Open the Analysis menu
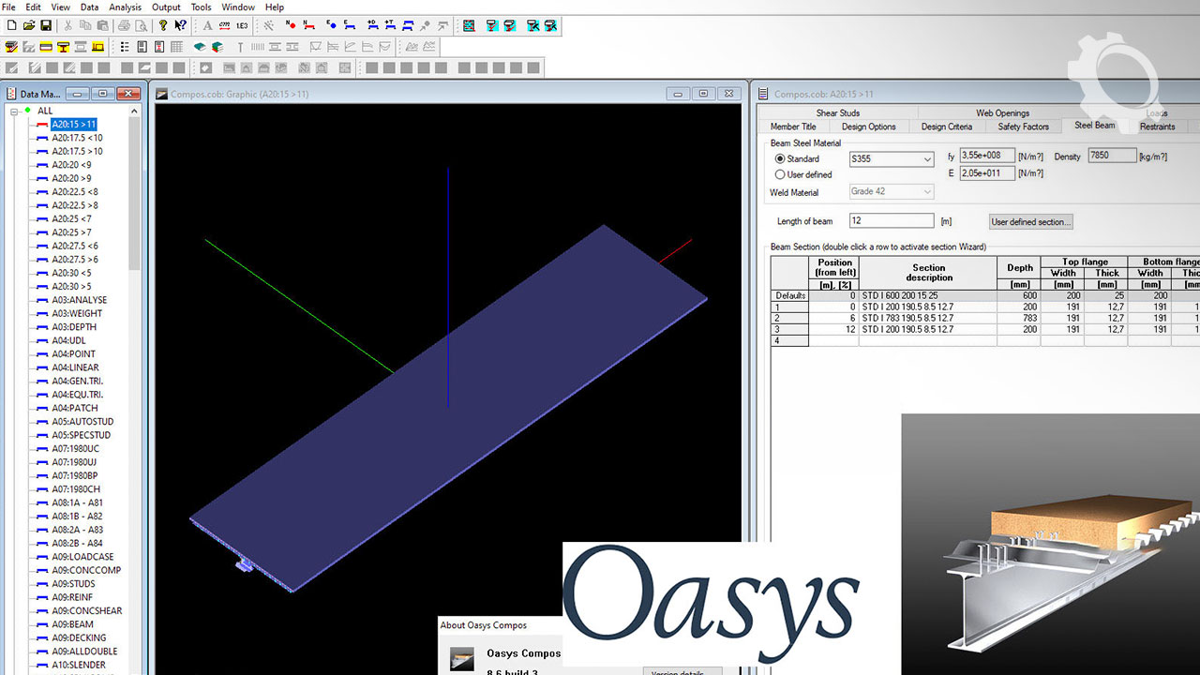This screenshot has height=675, width=1200. point(125,7)
